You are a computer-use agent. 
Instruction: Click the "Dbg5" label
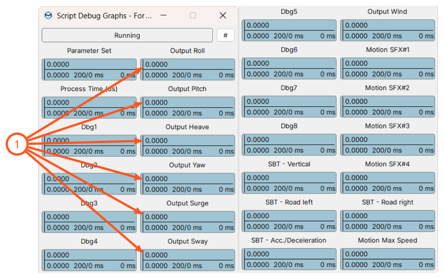pos(289,11)
